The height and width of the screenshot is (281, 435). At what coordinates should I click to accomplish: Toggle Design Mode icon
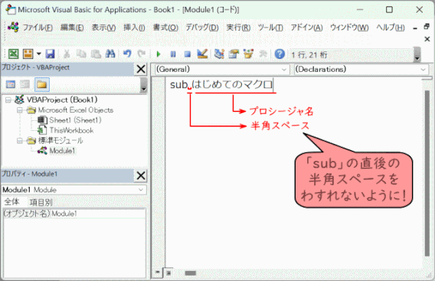click(202, 54)
